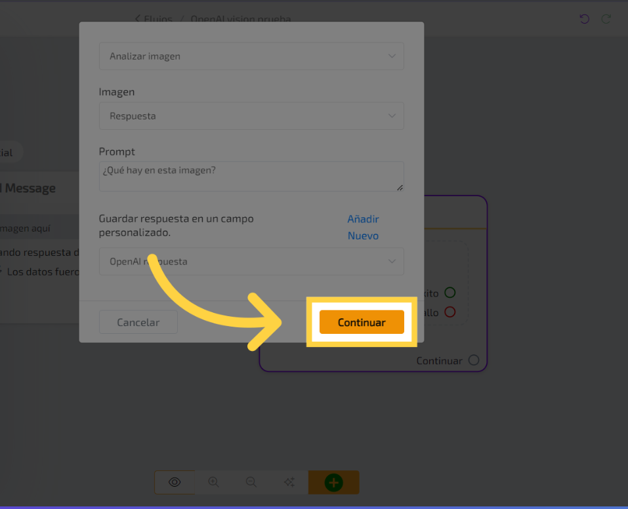Click the Añadir Nuevo link
This screenshot has height=509, width=628.
pos(363,228)
